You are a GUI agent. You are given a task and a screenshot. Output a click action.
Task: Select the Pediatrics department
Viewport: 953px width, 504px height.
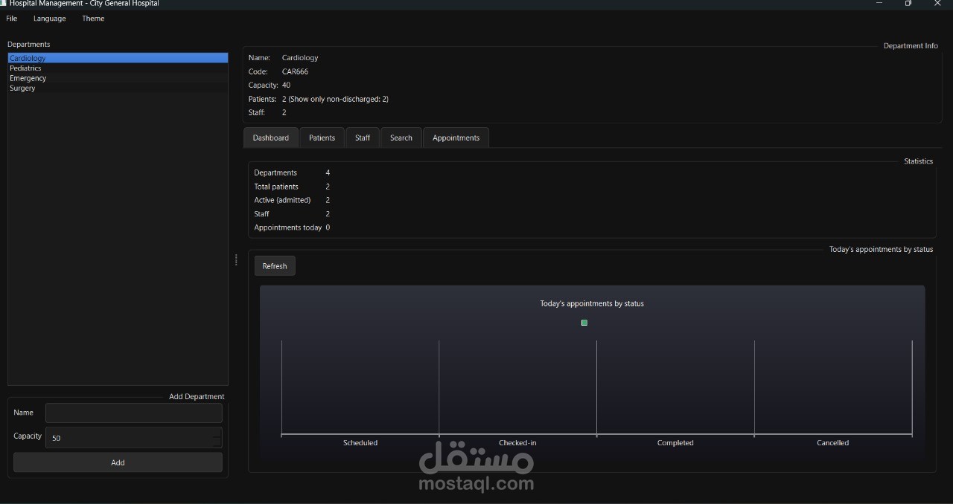[x=118, y=68]
